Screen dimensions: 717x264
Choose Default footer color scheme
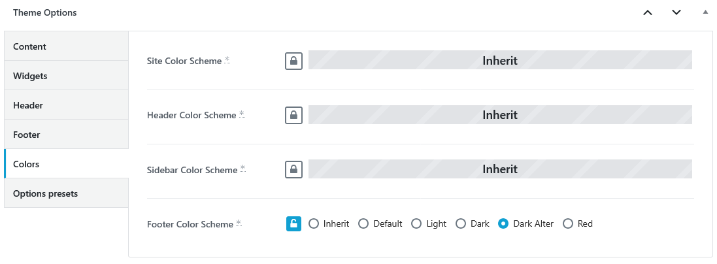point(363,223)
